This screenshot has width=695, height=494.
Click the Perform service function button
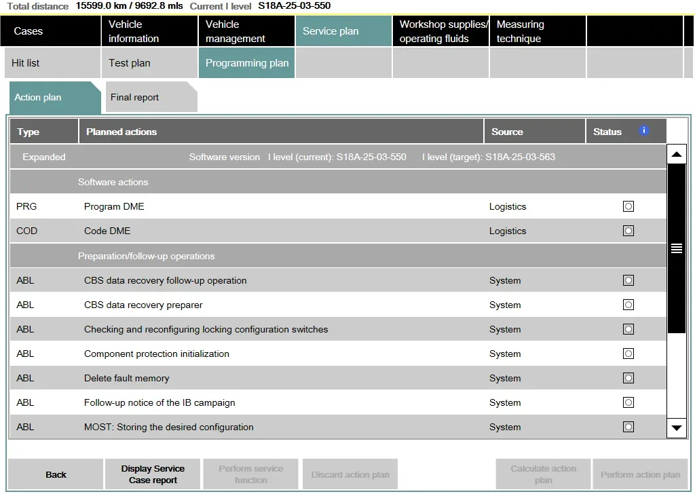[251, 474]
